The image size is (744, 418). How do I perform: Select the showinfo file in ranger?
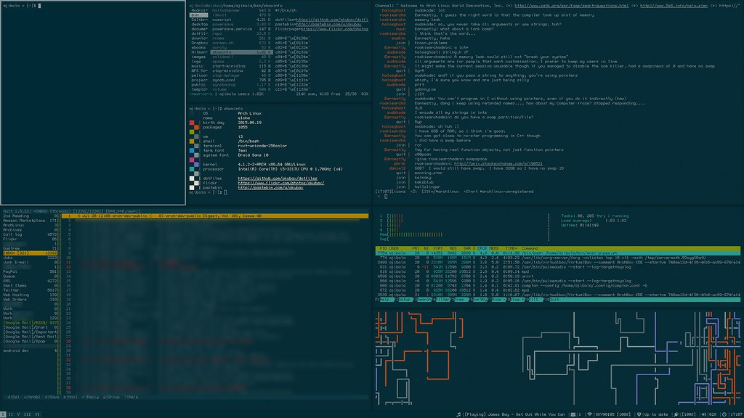click(x=241, y=52)
